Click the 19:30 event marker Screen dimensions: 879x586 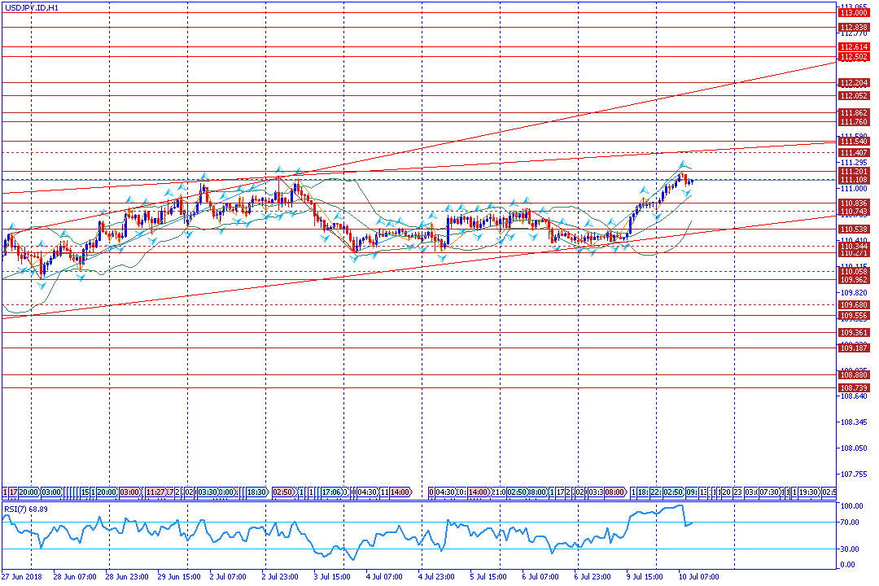(808, 492)
